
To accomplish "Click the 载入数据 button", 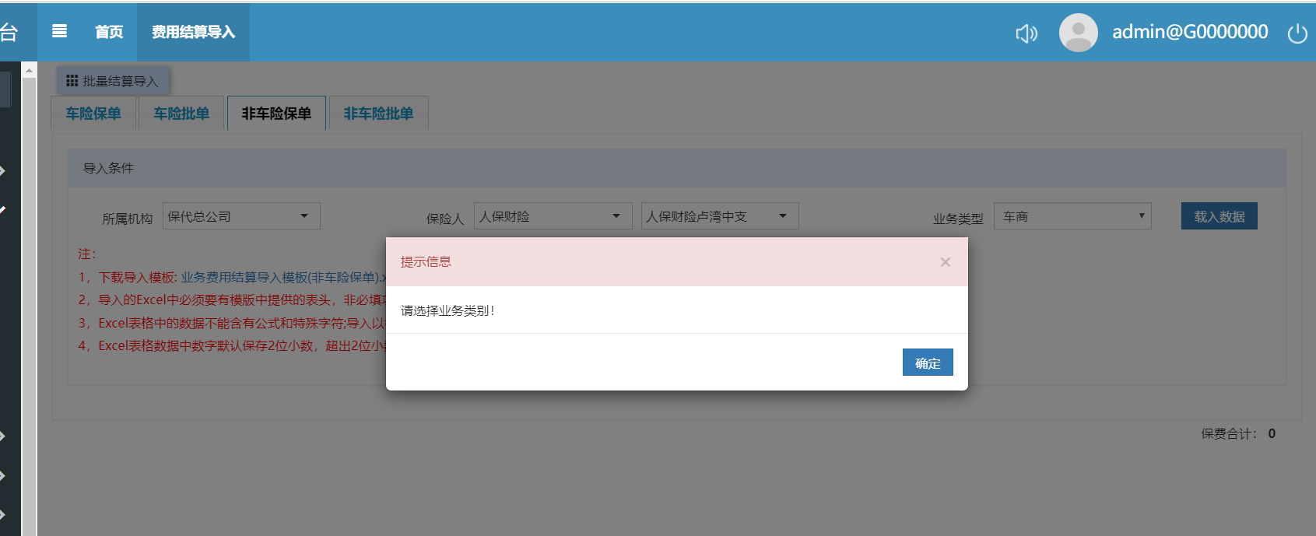I will 1219,216.
